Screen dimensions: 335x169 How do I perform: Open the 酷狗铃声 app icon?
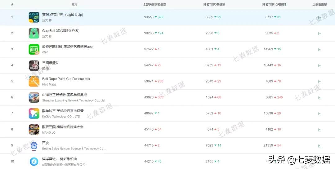34,113
